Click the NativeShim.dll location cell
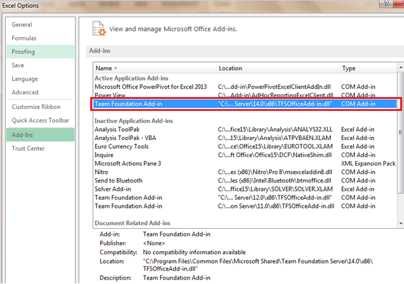Viewport: 404px width, 284px height. [274, 155]
